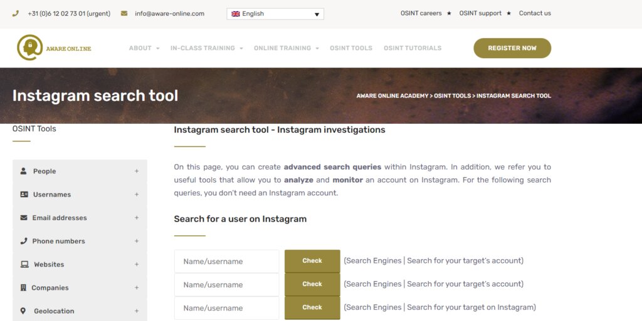Screen dimensions: 642x321
Task: Go to OSINT support link
Action: tap(480, 13)
